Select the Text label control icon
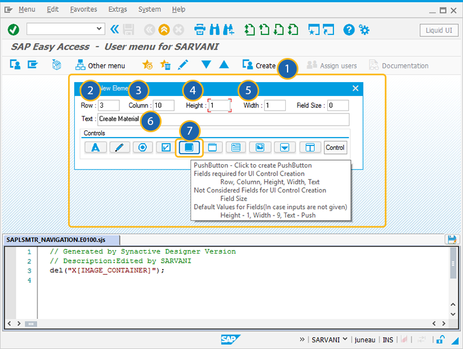Viewport: 463px width, 349px height. click(x=95, y=147)
